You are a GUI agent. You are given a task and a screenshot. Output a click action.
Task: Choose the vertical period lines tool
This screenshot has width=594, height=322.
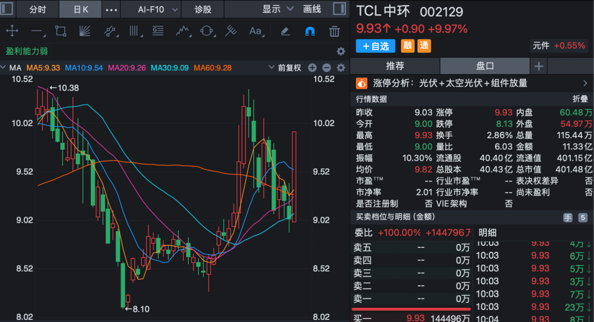pos(135,31)
